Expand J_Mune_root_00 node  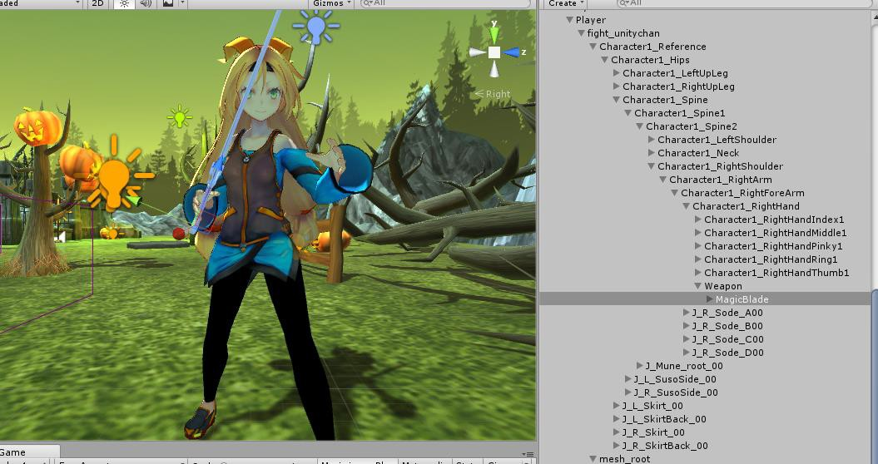(639, 366)
